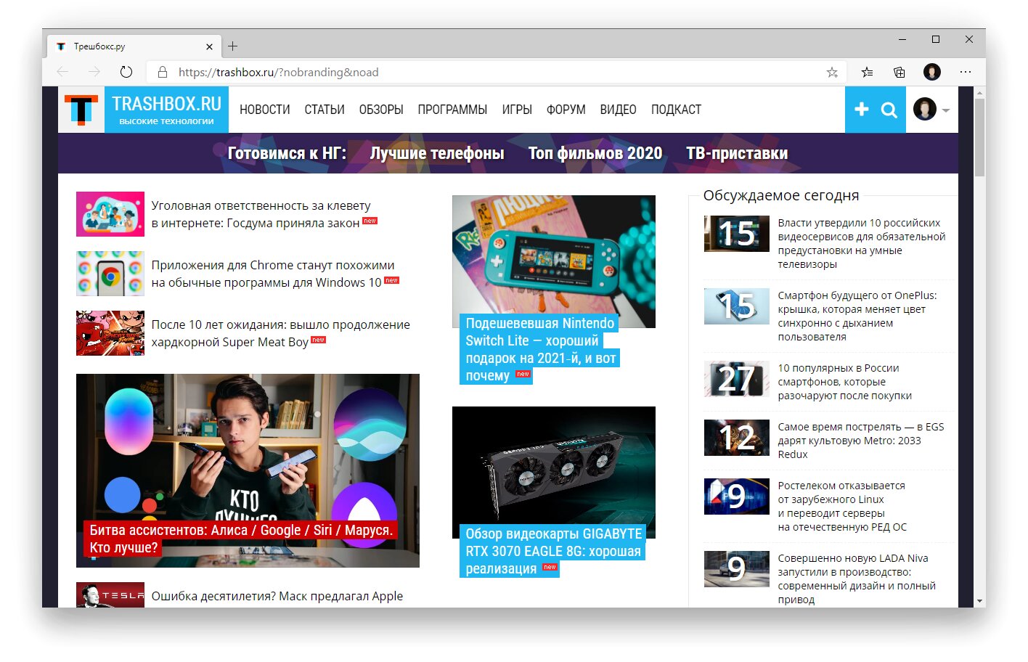Close the Трешбокс.ру tab
Viewport: 1028px width, 662px height.
click(209, 46)
